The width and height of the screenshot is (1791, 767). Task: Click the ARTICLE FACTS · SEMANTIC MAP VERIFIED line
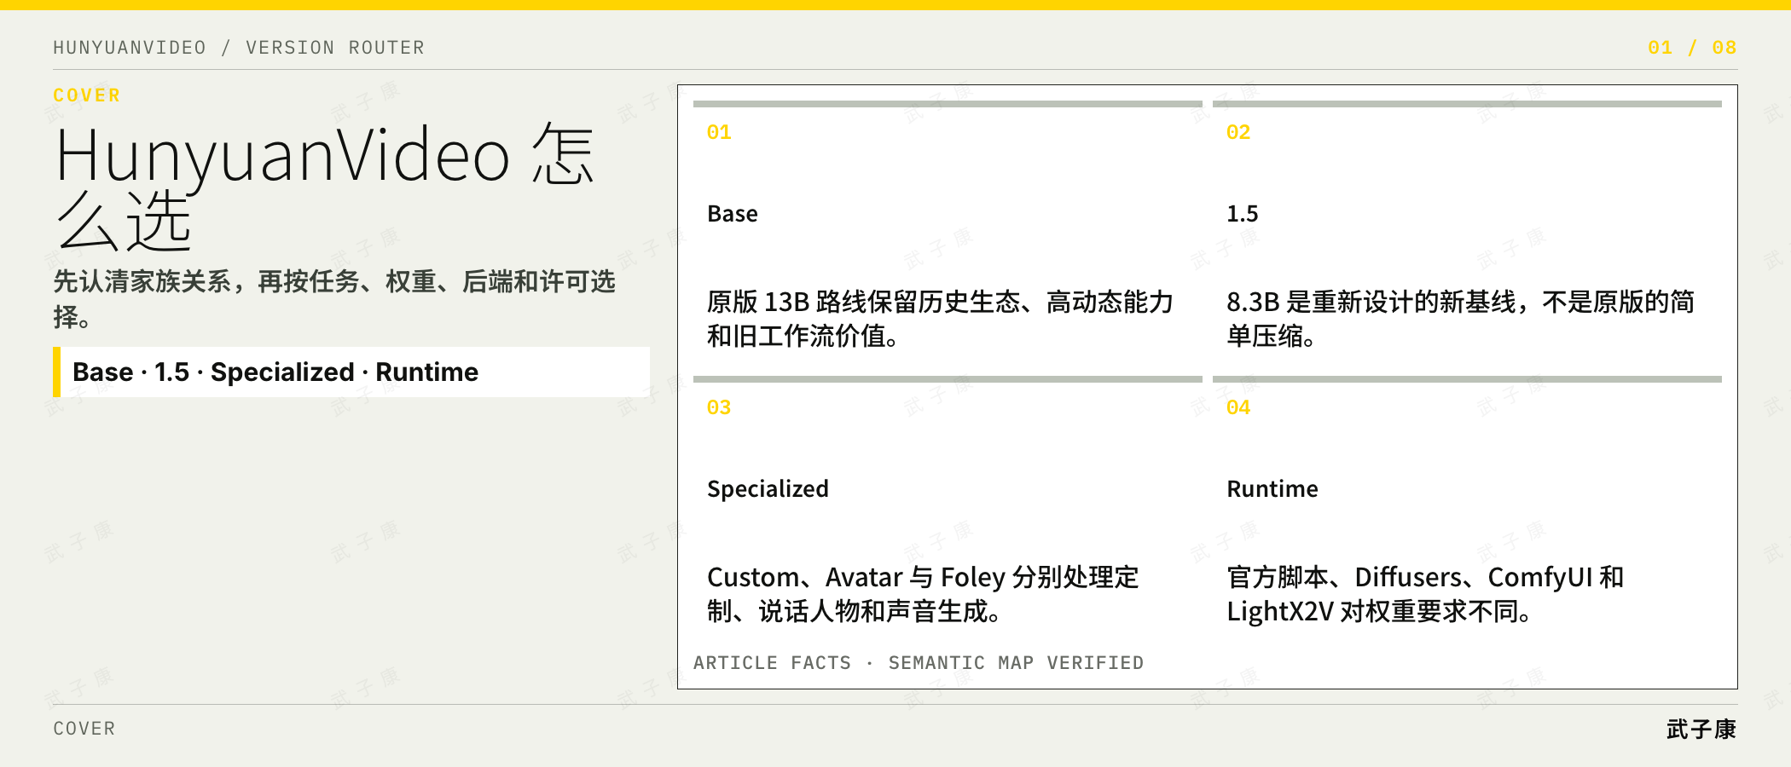[x=919, y=663]
